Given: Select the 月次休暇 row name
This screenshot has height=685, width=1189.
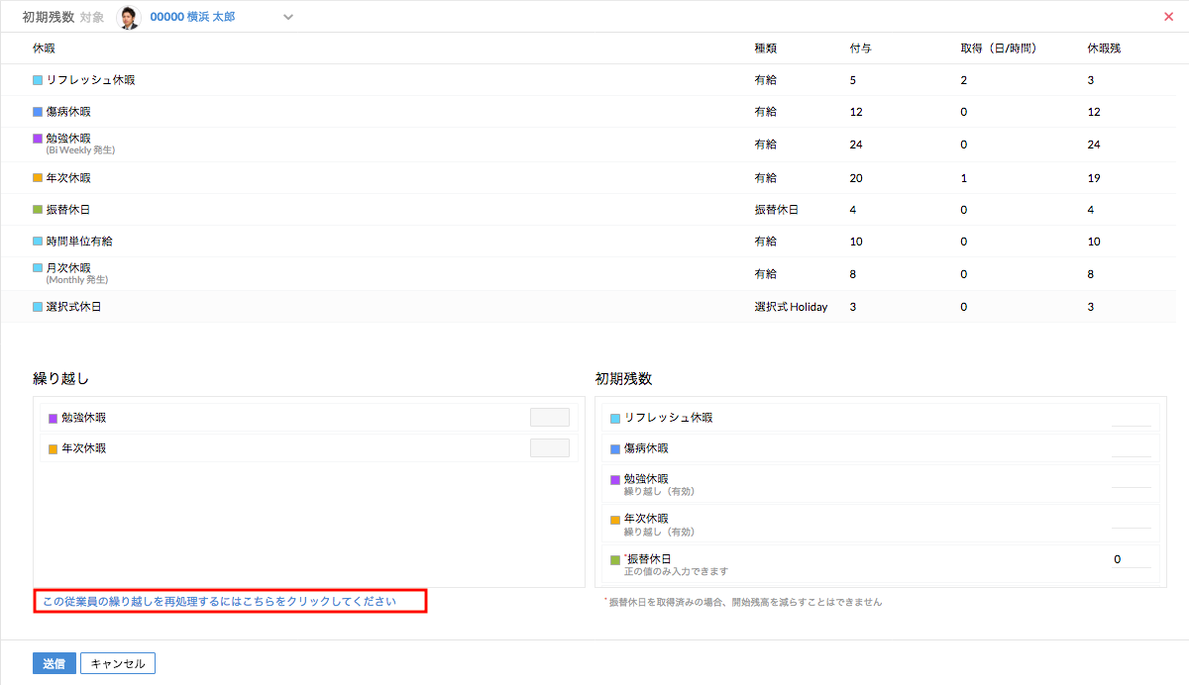Looking at the screenshot, I should point(68,268).
